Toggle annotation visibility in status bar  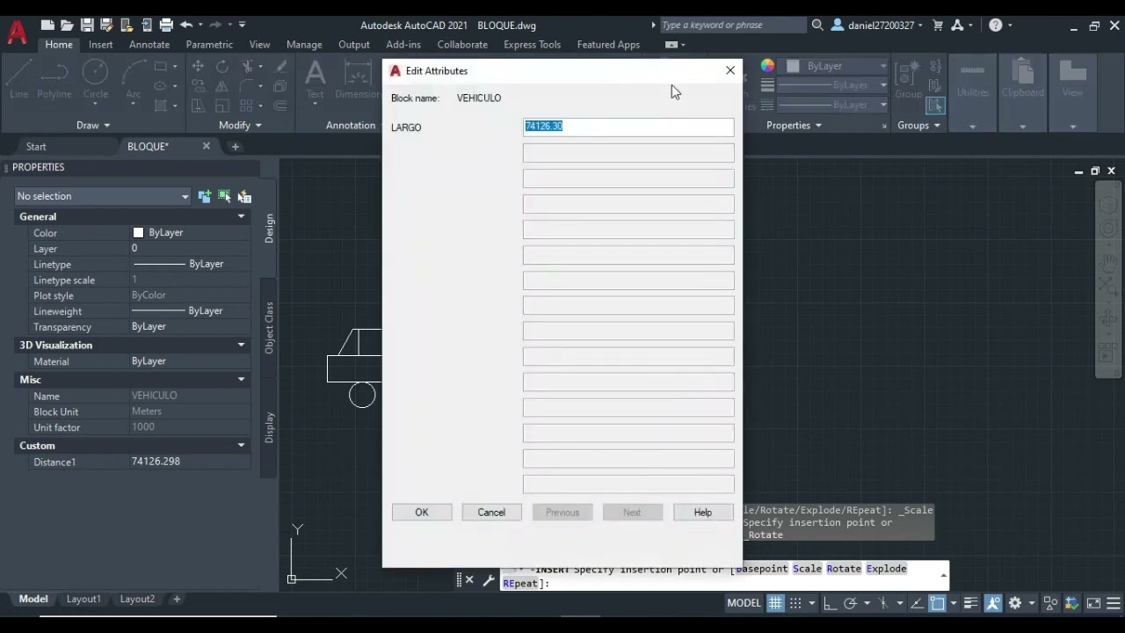[x=993, y=603]
